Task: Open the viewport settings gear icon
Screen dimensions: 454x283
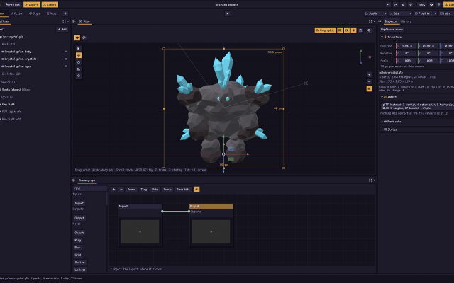Action: [369, 30]
